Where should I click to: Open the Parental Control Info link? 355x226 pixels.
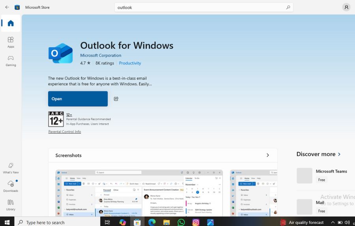(65, 132)
